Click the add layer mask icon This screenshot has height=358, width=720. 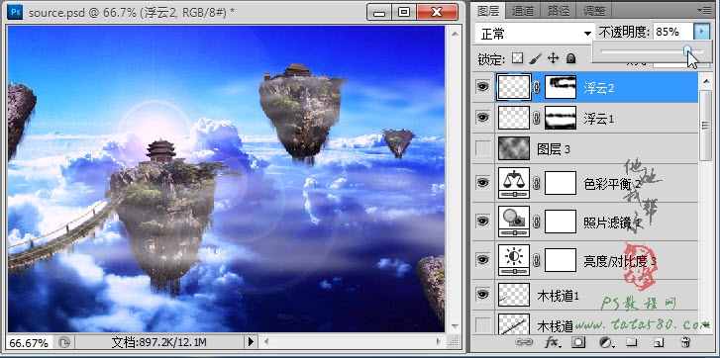[x=579, y=342]
